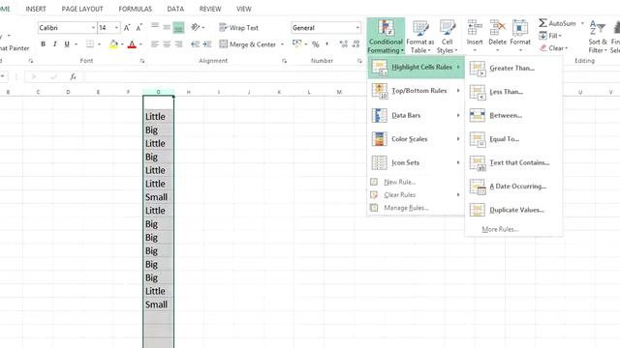The image size is (620, 348).
Task: Expand Color Scales submenu
Action: click(416, 139)
